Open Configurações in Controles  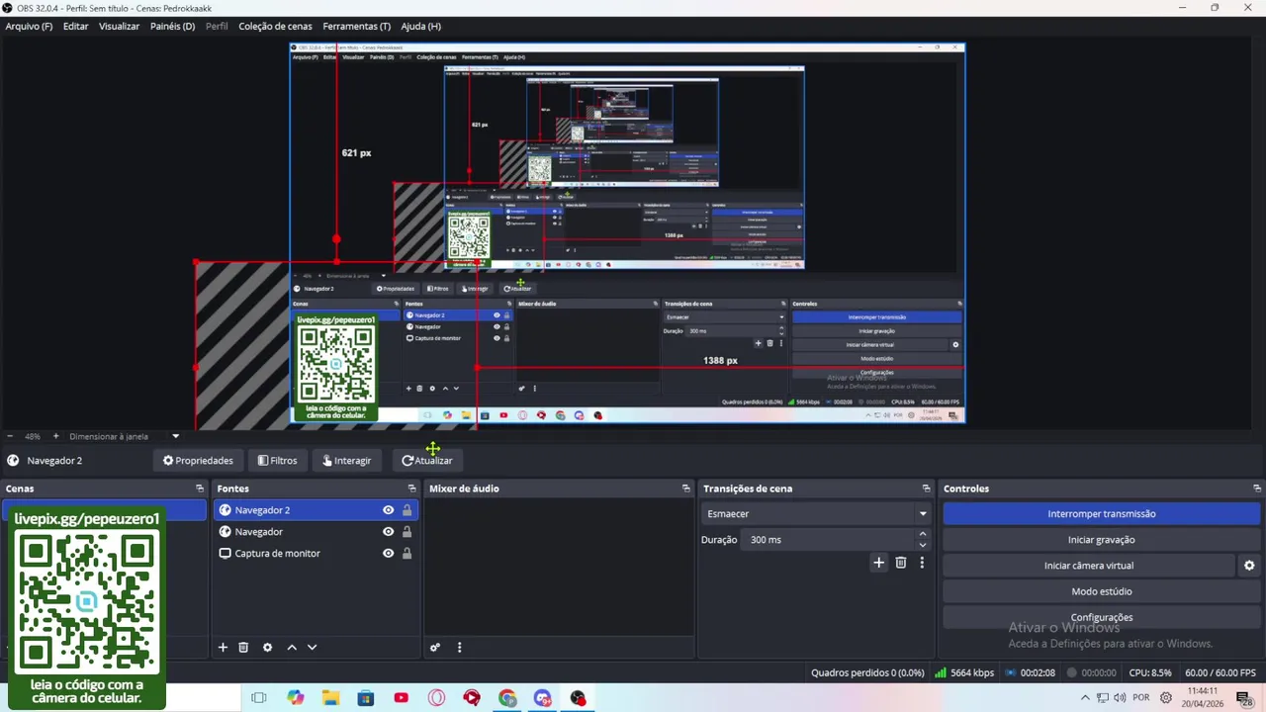tap(1102, 617)
